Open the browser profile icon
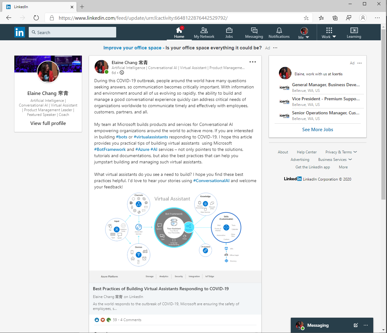The width and height of the screenshot is (387, 333). pos(363,18)
